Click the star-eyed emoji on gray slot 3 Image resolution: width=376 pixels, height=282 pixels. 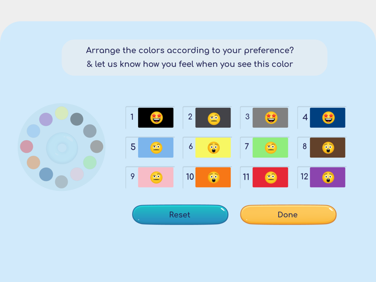coord(271,118)
